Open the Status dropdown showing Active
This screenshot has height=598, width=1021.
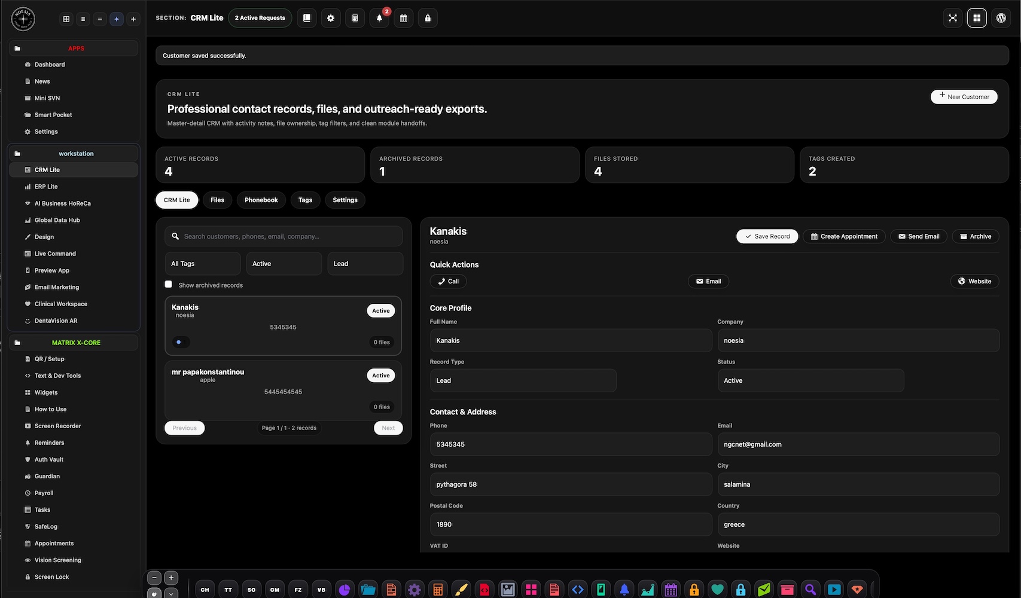(x=811, y=380)
